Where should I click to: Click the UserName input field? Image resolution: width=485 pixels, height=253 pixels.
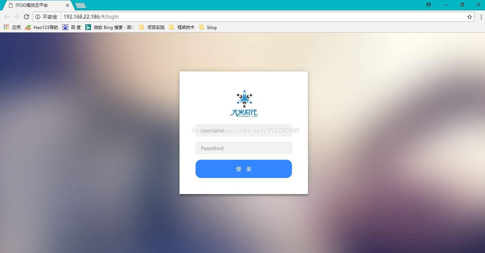(244, 131)
